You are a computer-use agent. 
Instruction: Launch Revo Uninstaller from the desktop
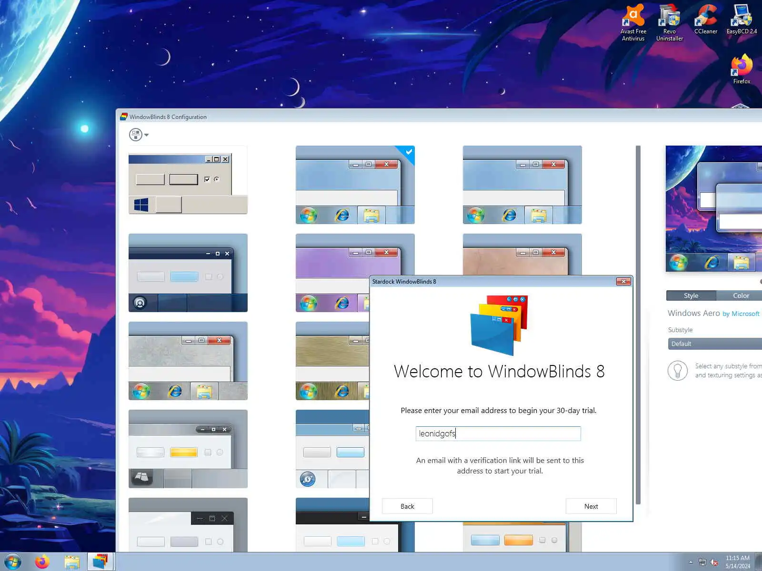[x=670, y=22]
